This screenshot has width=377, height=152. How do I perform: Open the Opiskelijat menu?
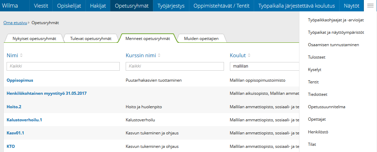69,6
